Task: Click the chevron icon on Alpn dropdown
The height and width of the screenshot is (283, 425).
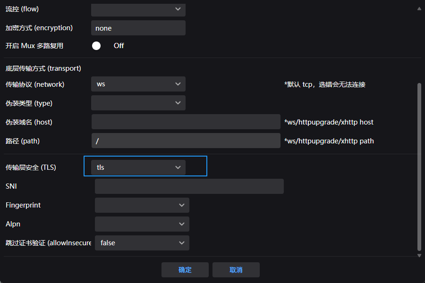Action: (x=182, y=224)
